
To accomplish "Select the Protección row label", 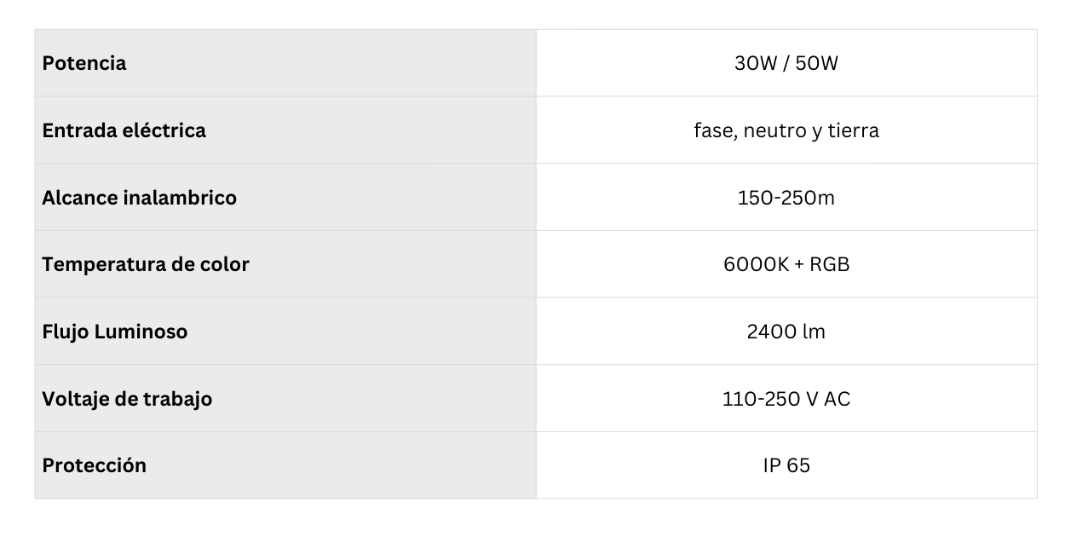I will tap(94, 465).
